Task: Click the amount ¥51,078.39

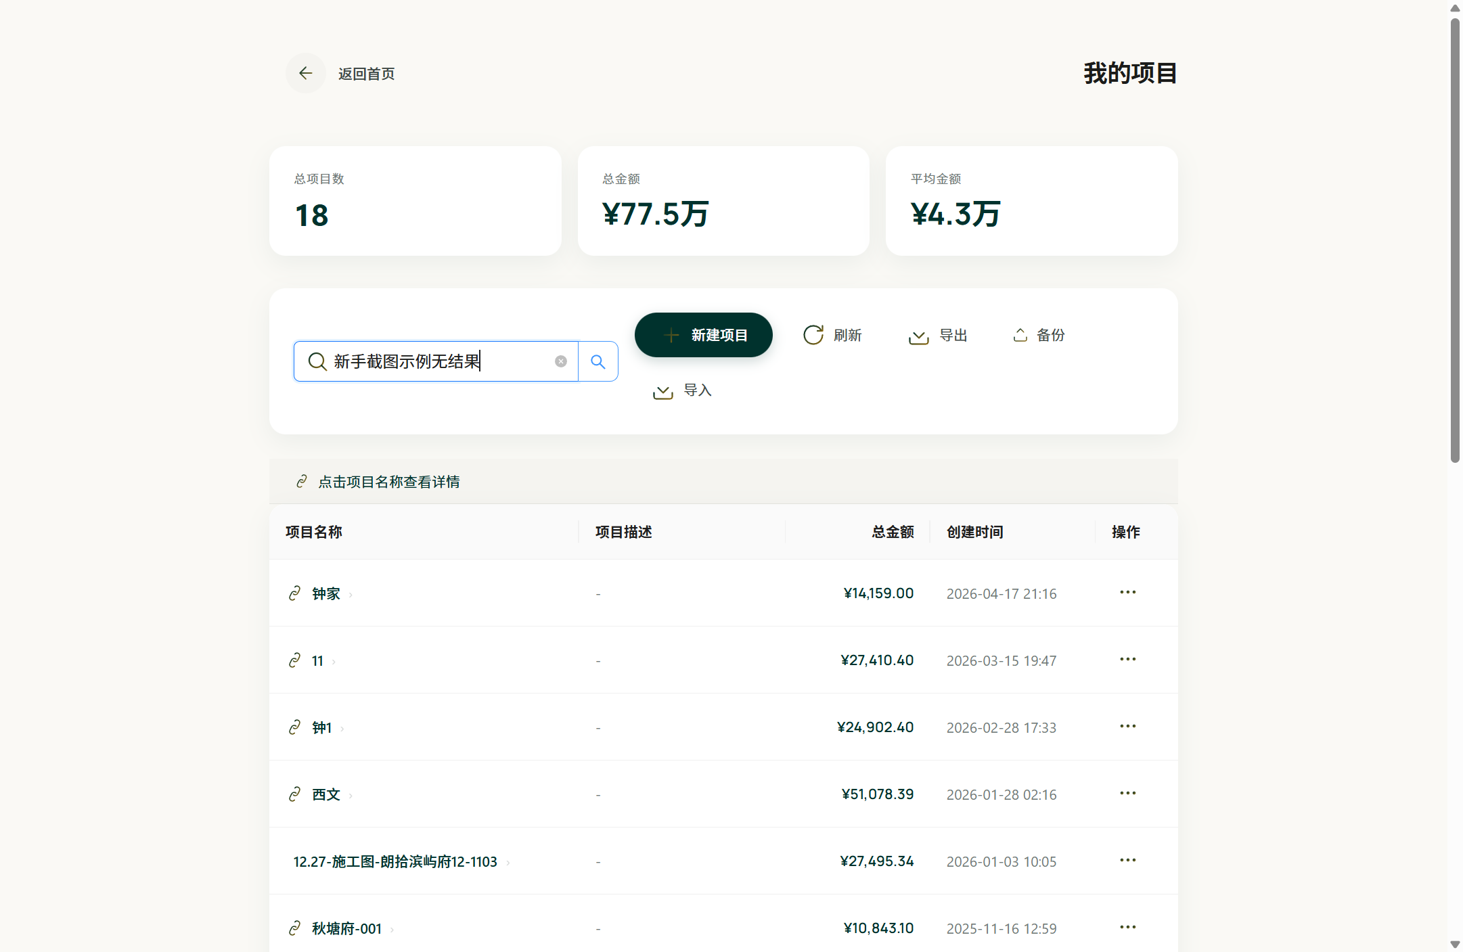Action: point(878,794)
